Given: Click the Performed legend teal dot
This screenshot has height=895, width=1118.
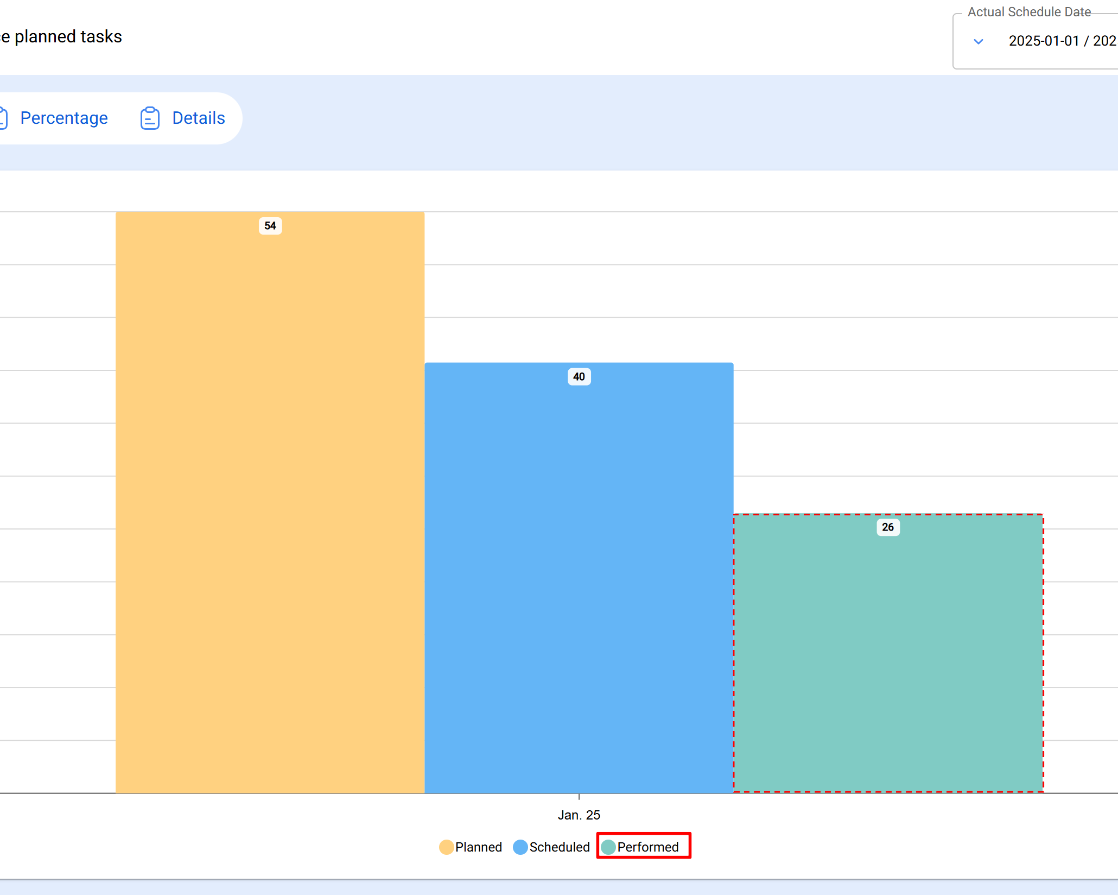Looking at the screenshot, I should point(608,847).
